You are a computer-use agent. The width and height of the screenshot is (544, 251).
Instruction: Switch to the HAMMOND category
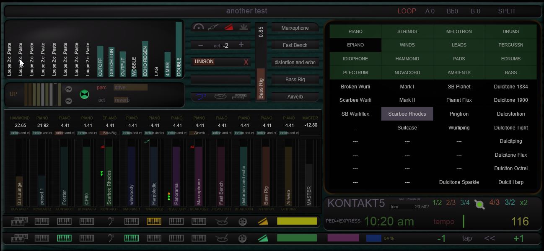point(407,59)
